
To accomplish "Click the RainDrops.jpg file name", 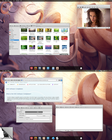I will 24,50.
